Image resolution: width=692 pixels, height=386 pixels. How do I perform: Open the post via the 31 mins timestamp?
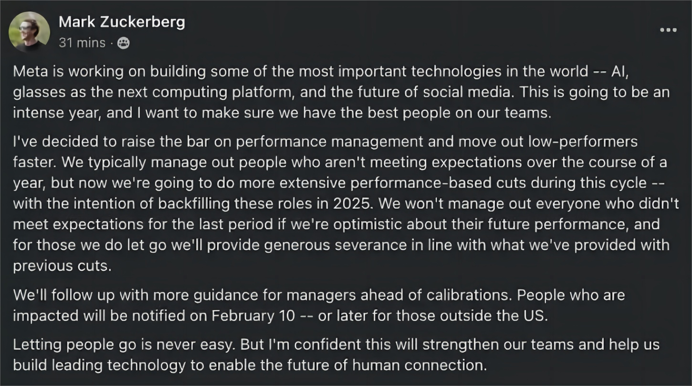coord(82,43)
